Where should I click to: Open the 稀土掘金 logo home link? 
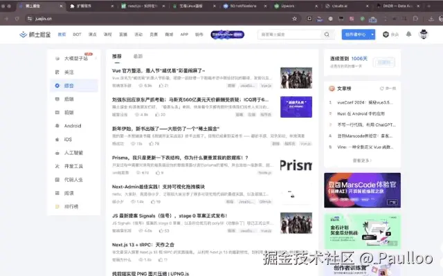tap(35, 35)
